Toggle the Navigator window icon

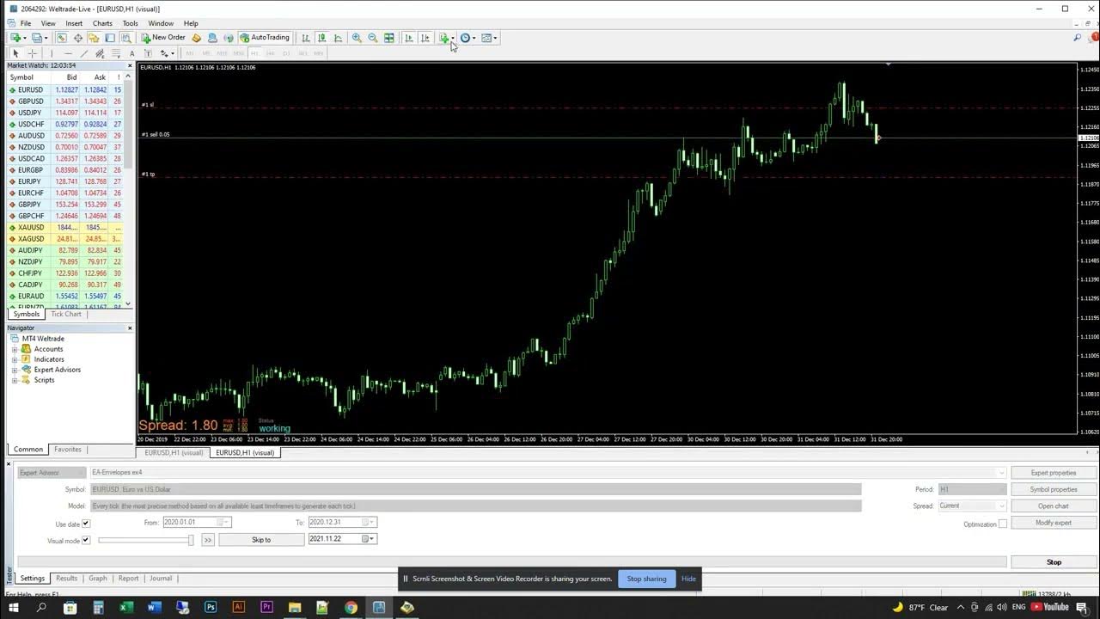point(94,38)
